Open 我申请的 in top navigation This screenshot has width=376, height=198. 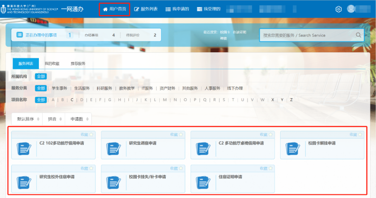pyautogui.click(x=177, y=9)
